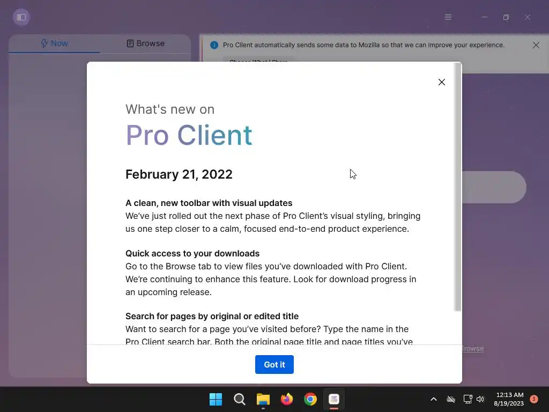Click the info icon in notification bar
Image resolution: width=549 pixels, height=412 pixels.
(214, 45)
